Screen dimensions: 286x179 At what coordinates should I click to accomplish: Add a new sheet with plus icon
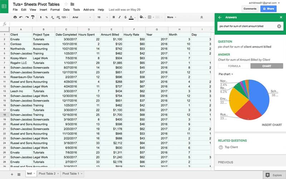pyautogui.click(x=12, y=174)
